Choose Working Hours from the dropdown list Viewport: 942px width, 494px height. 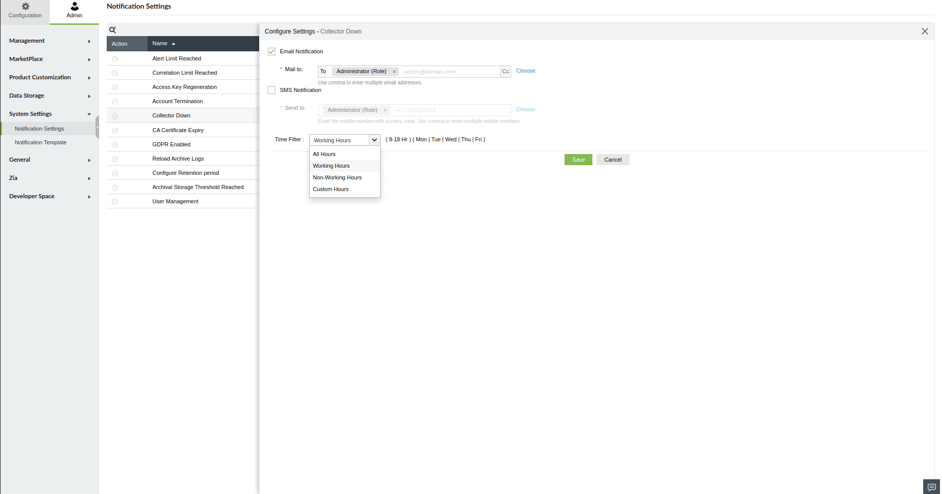(x=344, y=166)
